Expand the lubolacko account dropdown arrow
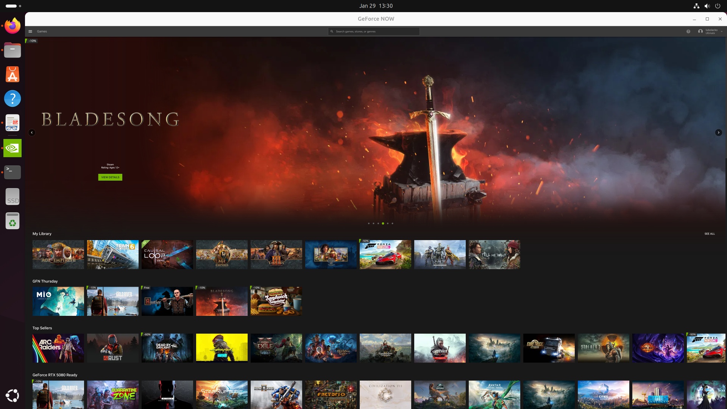The image size is (727, 409). (722, 31)
